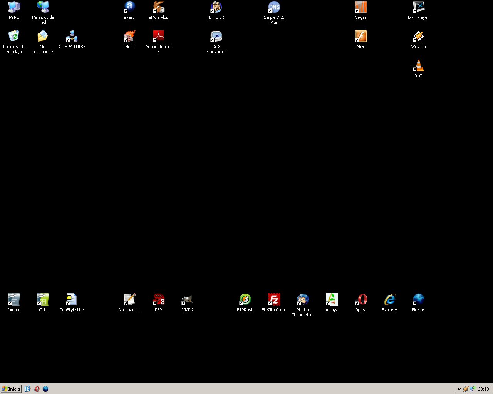Click the blue globe quick launch icon

(x=45, y=389)
